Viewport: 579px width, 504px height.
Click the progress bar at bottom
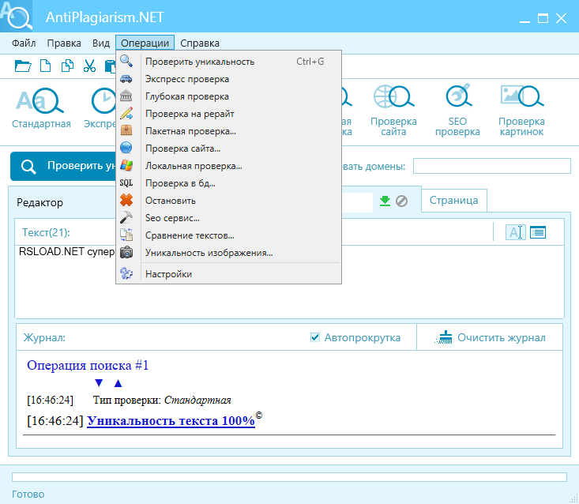click(x=289, y=476)
